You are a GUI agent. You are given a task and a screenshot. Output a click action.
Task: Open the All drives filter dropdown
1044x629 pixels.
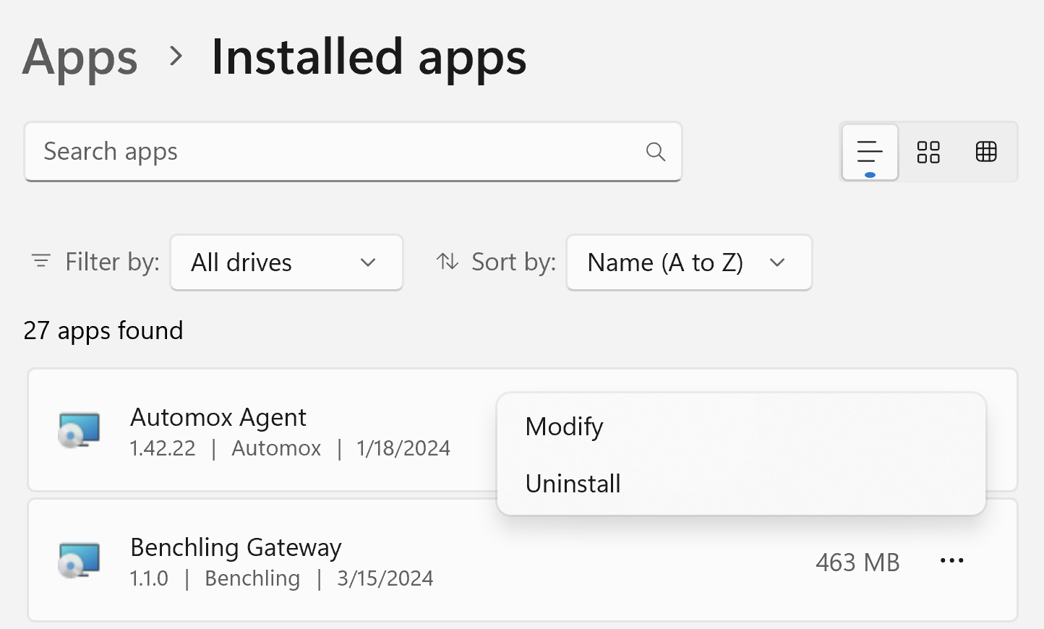286,262
